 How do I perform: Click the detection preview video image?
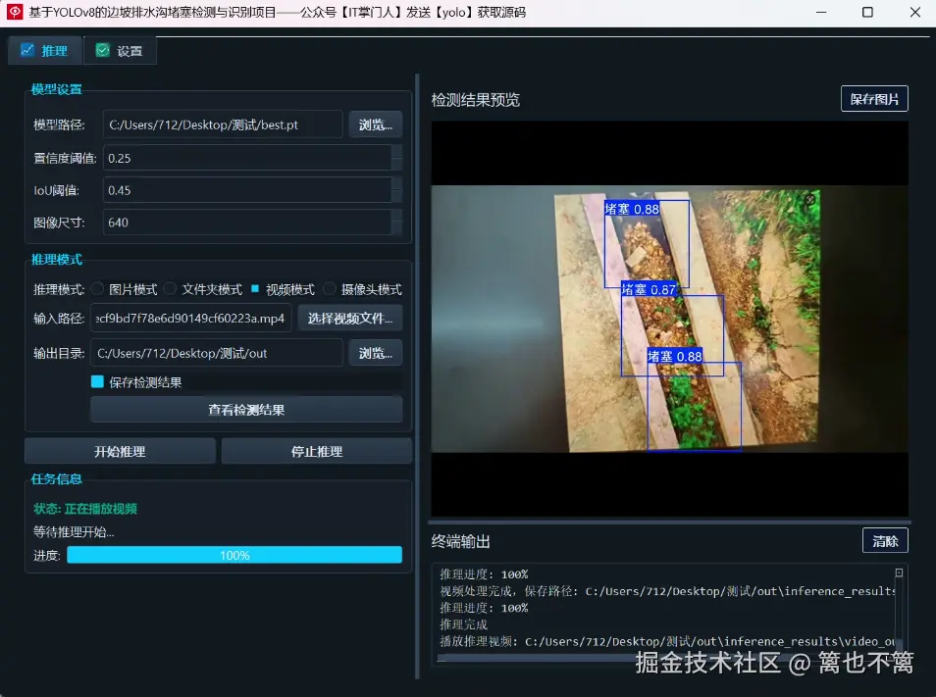click(670, 319)
